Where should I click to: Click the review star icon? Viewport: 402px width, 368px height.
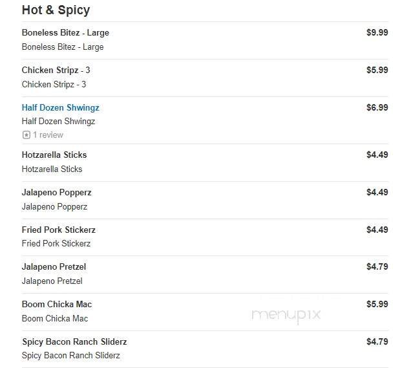click(x=26, y=135)
